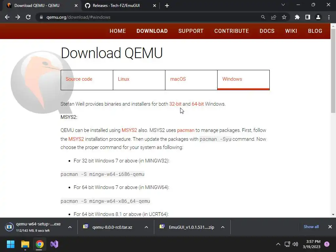This screenshot has height=252, width=336.
Task: Go back to the previous page
Action: pos(7,17)
